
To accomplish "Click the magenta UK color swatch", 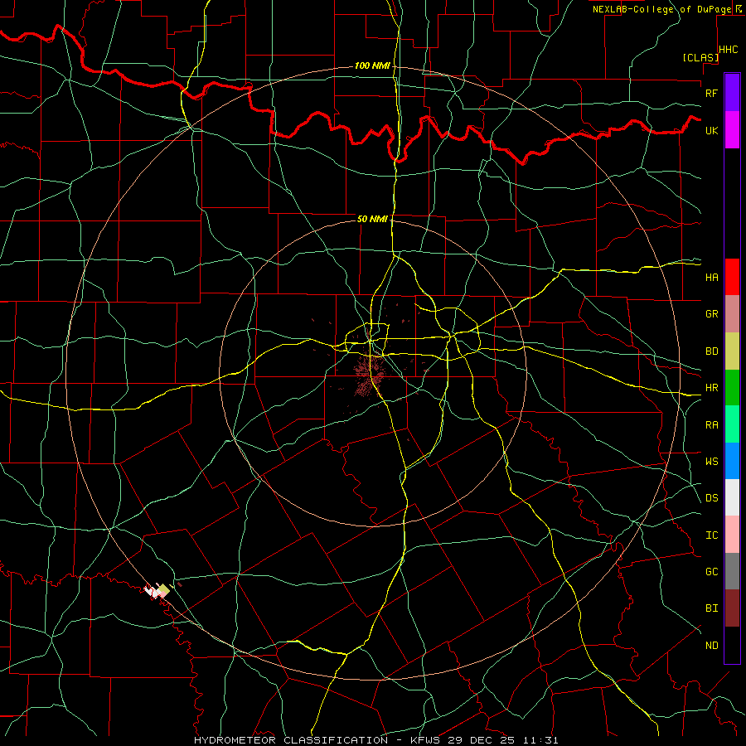I will coord(732,130).
